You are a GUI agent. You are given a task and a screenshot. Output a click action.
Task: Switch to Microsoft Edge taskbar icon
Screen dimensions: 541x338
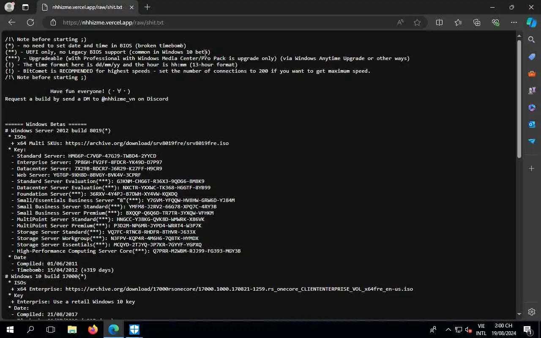click(113, 329)
